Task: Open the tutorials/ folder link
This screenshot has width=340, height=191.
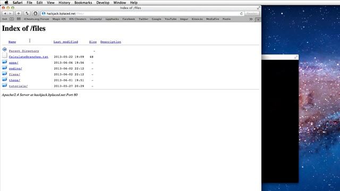Action: tap(18, 86)
